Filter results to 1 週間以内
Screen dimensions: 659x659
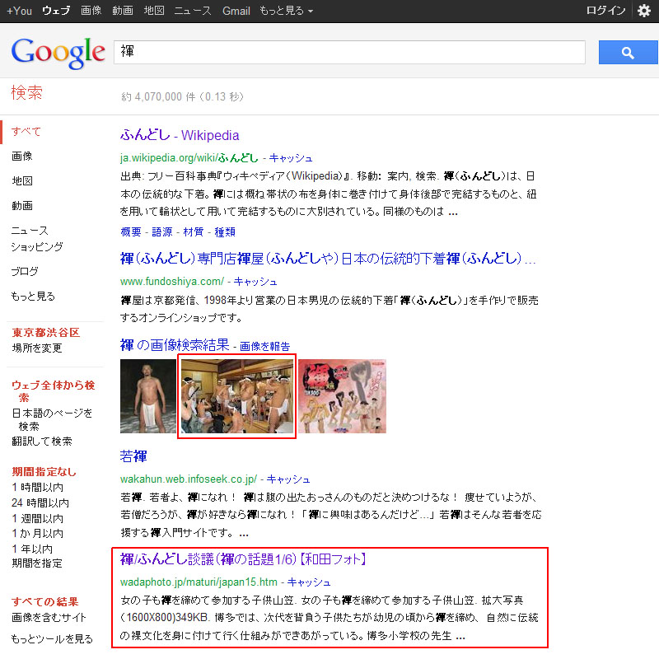[x=38, y=519]
